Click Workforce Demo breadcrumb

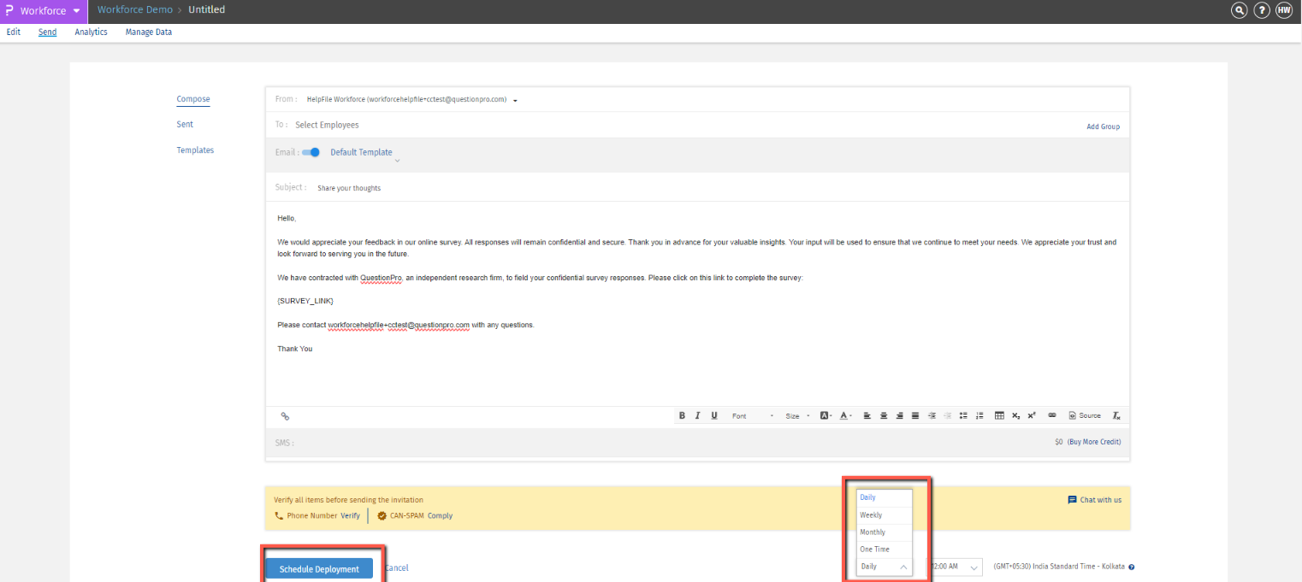tap(134, 10)
